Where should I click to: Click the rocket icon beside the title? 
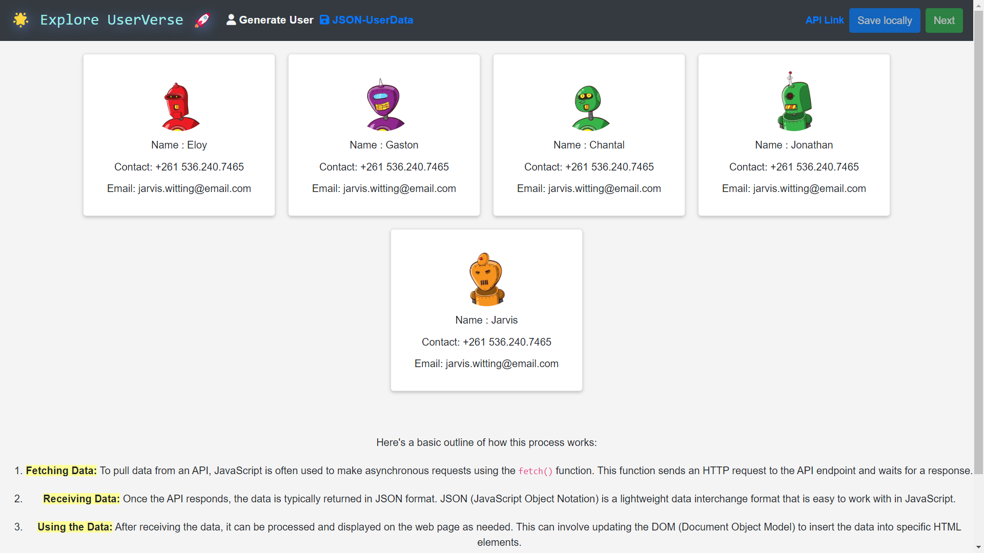tap(202, 20)
